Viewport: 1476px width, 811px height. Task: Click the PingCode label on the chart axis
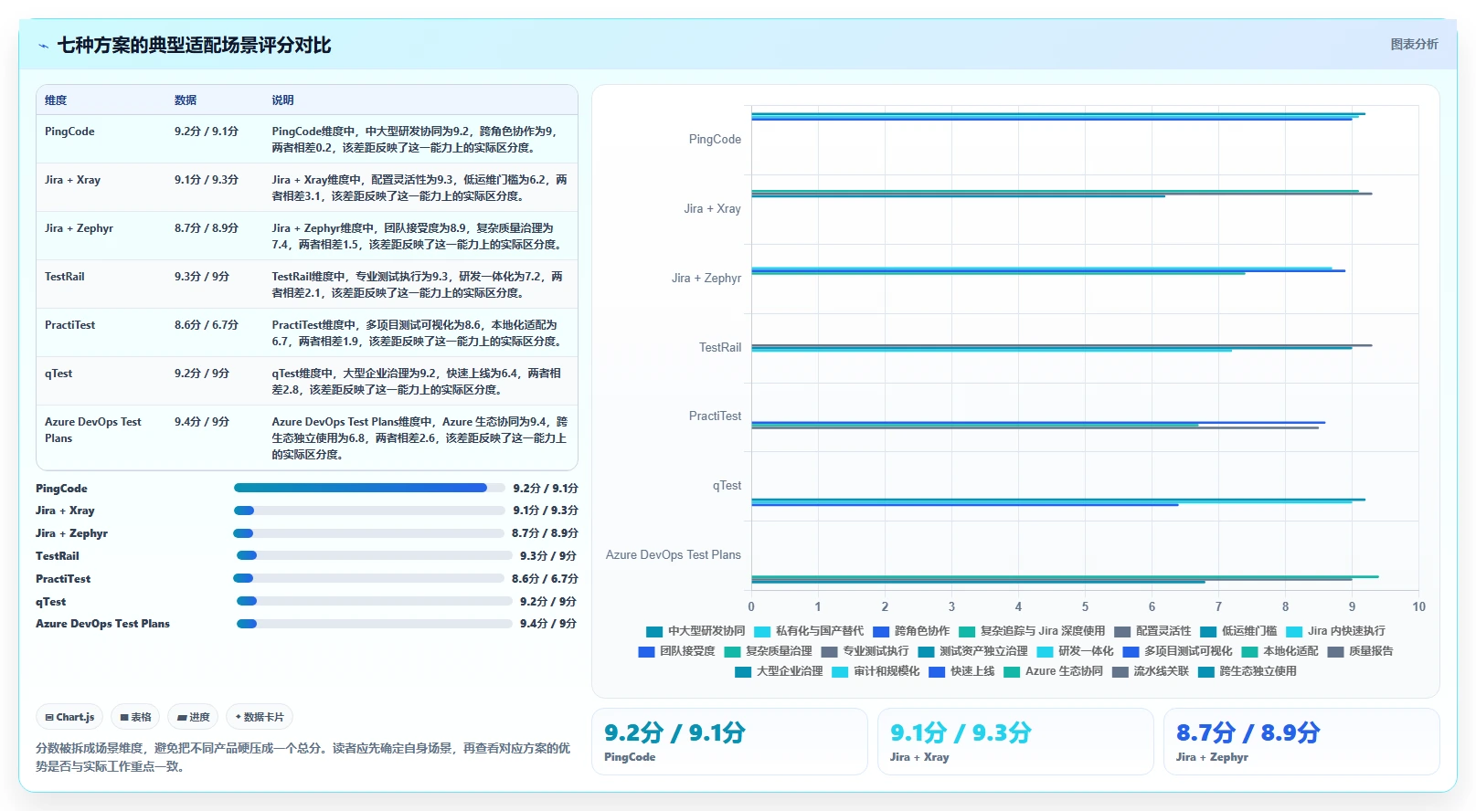[715, 140]
